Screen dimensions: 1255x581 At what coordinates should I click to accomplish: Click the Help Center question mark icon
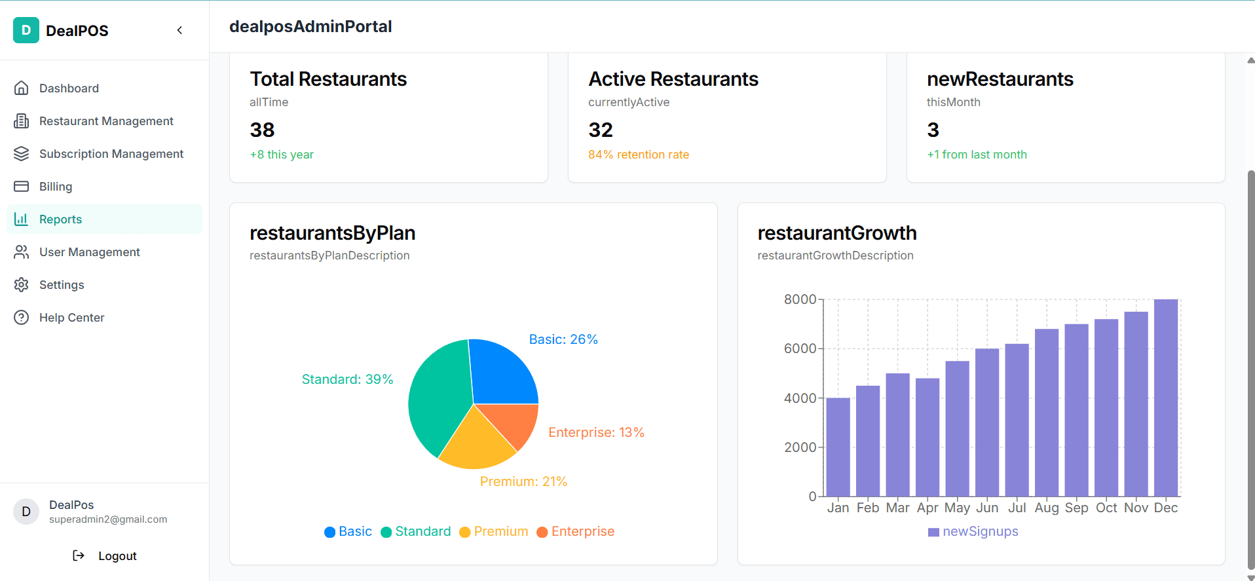22,317
